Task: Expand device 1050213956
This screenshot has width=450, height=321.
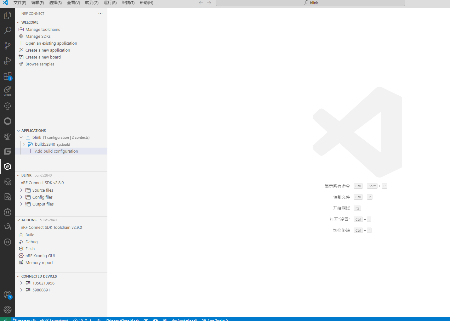Action: 21,283
